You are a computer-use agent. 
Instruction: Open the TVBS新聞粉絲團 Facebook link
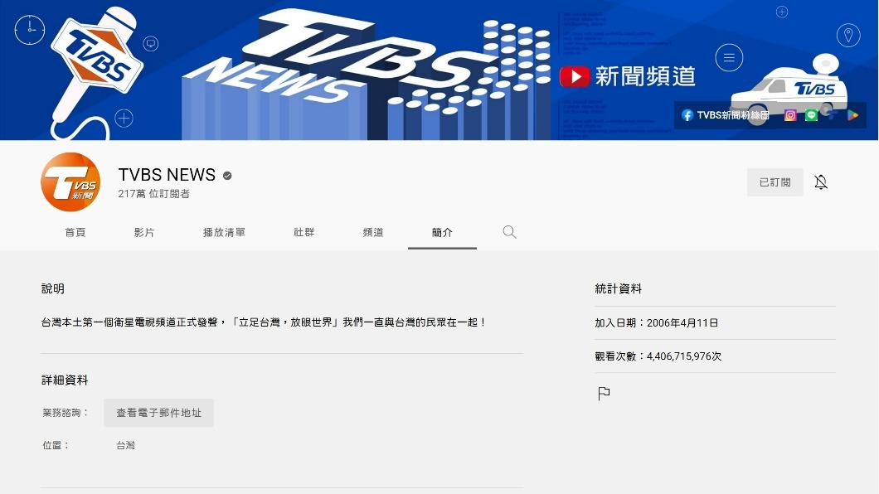(x=725, y=115)
